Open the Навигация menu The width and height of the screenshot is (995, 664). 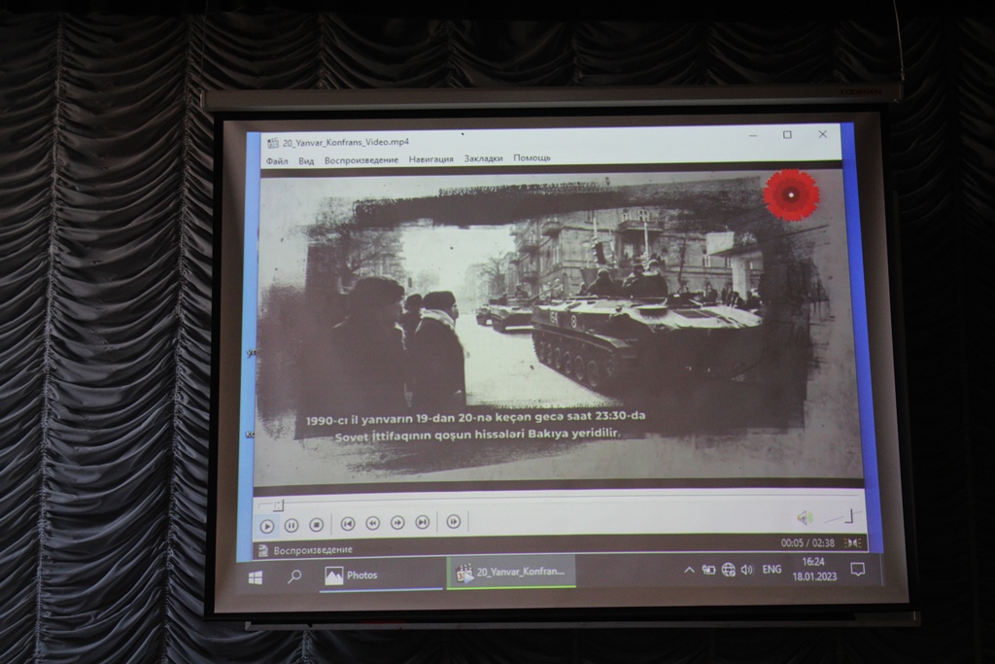430,158
